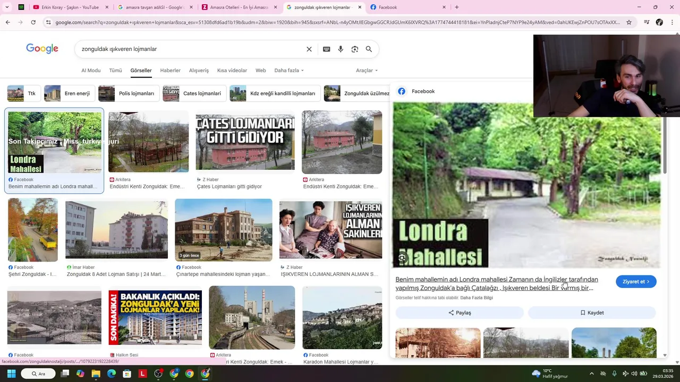Screen dimensions: 680x382
Task: Open the Chrome profile avatar
Action: tap(659, 22)
